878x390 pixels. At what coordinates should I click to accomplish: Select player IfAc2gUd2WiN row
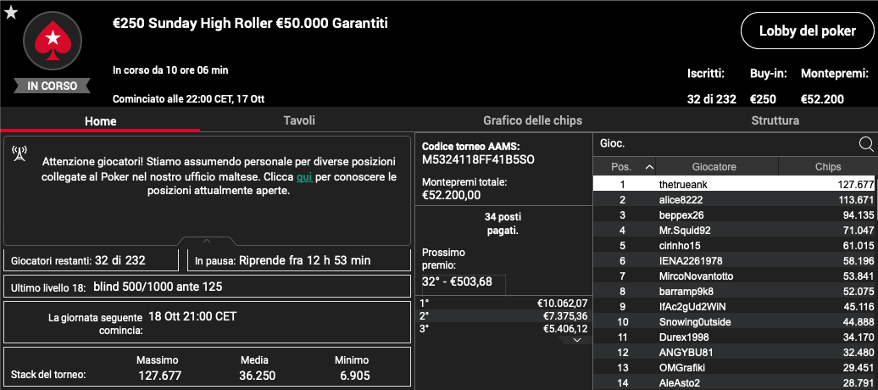click(x=735, y=307)
